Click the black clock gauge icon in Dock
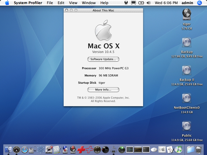Screen dimensions: 207x155 pos(105,150)
